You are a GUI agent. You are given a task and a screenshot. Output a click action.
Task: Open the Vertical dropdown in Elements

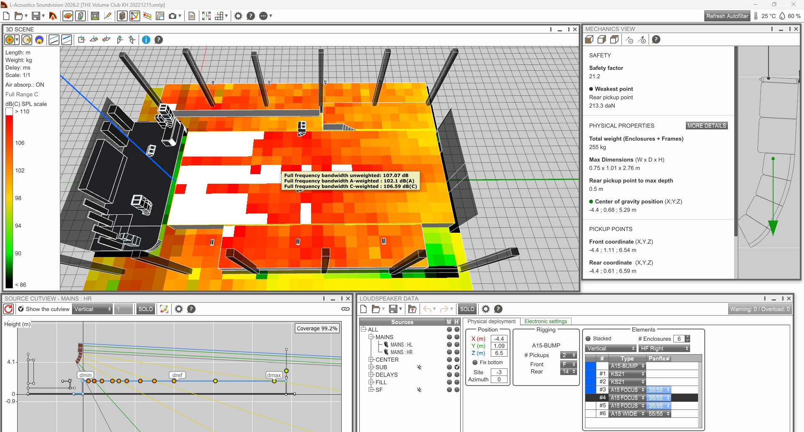[x=611, y=348]
